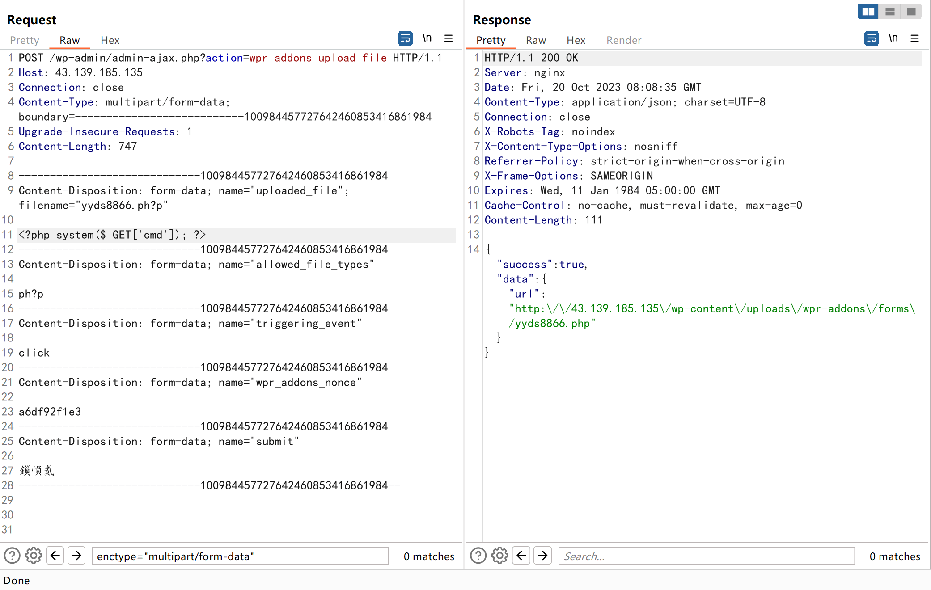Open Response panel hamburger menu
Screen dimensions: 931x590
coord(915,38)
